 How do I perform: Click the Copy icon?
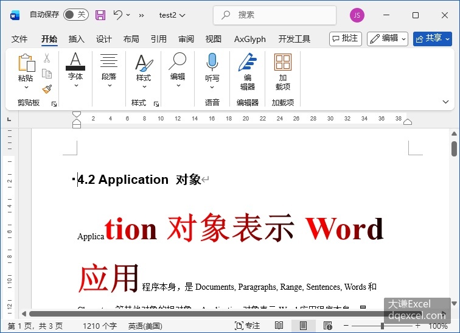pyautogui.click(x=47, y=73)
